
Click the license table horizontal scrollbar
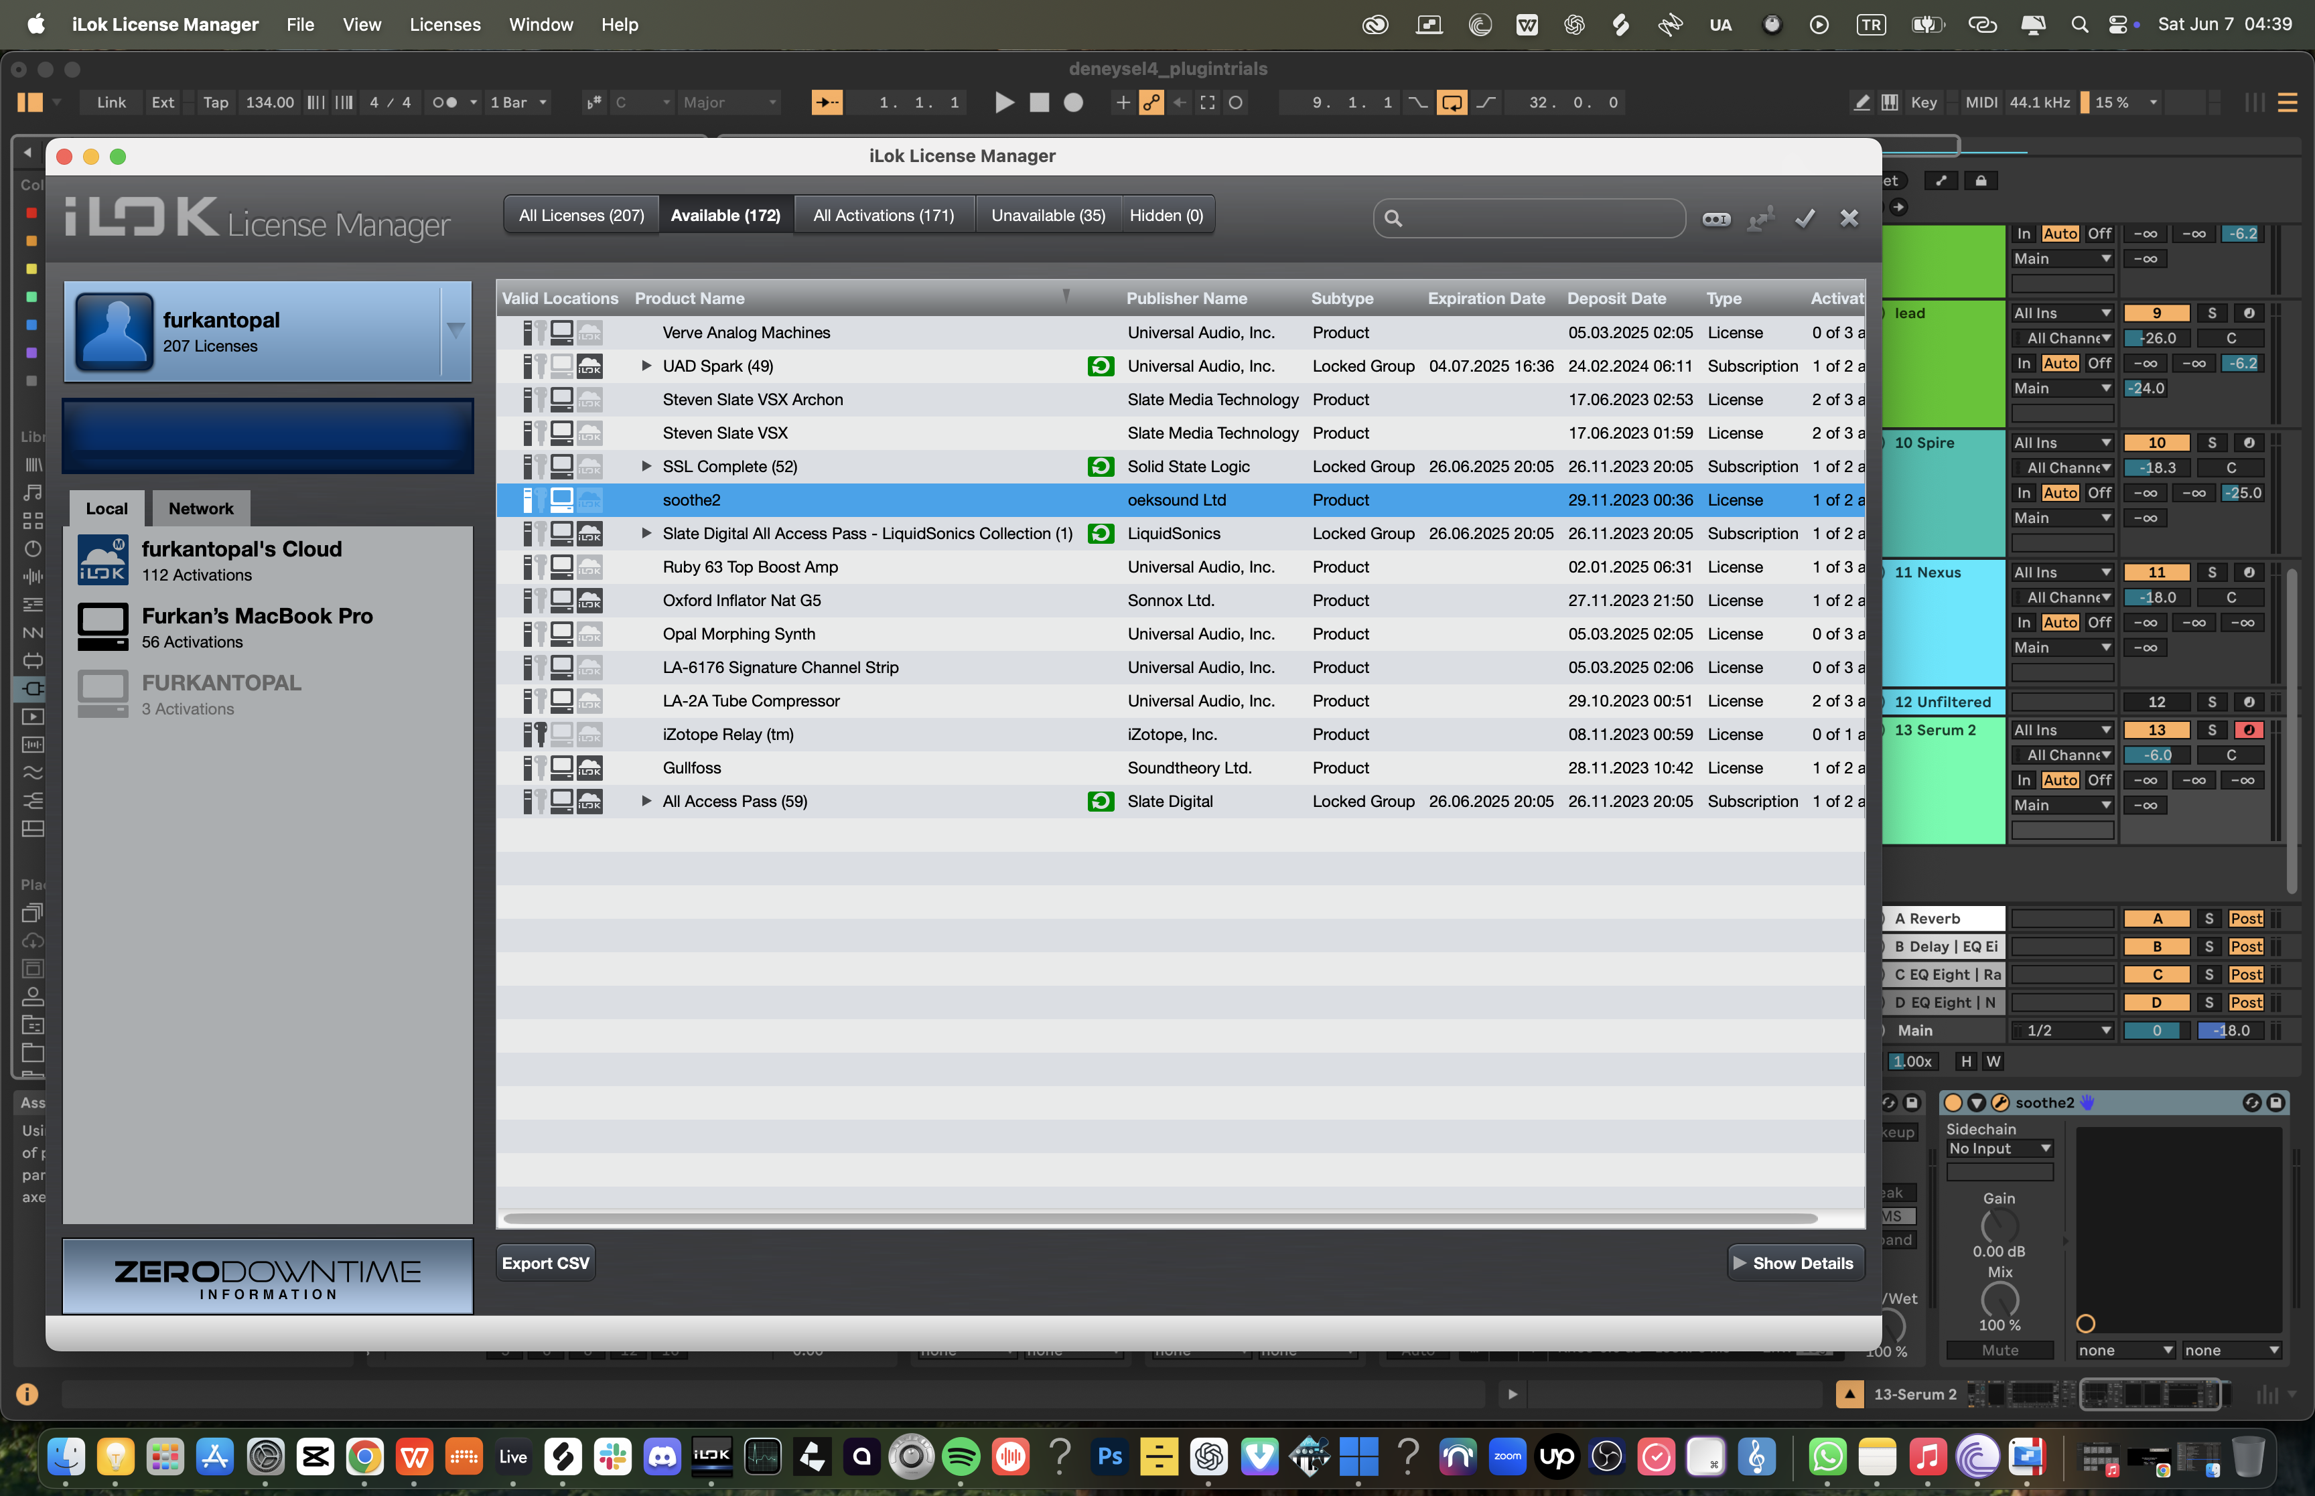1160,1218
